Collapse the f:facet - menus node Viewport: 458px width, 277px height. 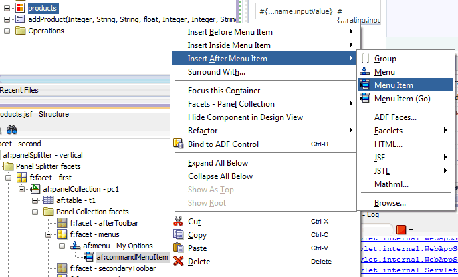[x=49, y=234]
